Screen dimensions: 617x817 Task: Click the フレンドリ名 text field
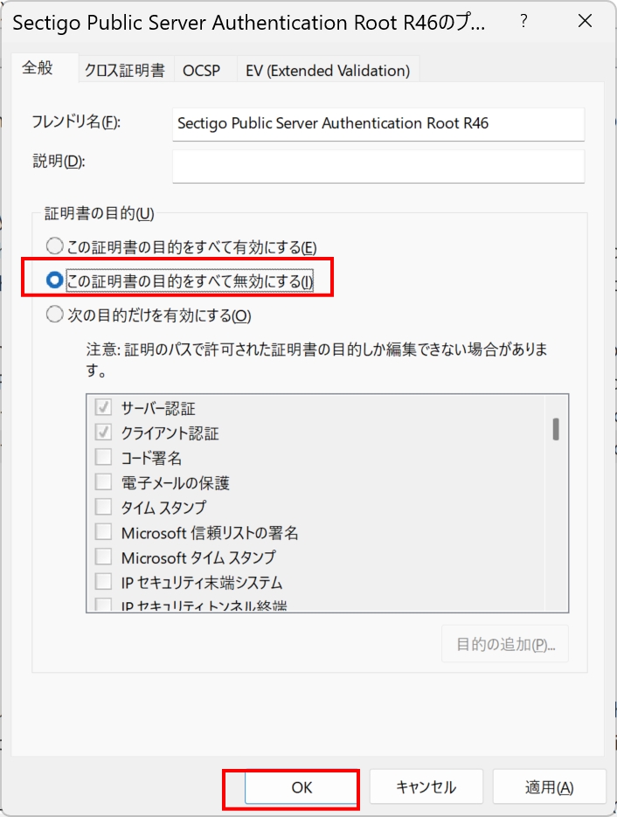click(x=378, y=123)
